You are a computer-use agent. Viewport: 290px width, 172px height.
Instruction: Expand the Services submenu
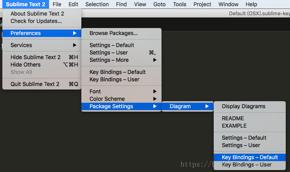pos(42,45)
